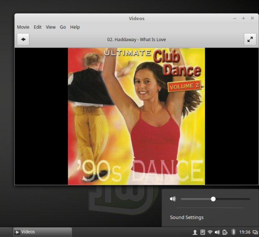Click the update manager tray icon

click(203, 232)
